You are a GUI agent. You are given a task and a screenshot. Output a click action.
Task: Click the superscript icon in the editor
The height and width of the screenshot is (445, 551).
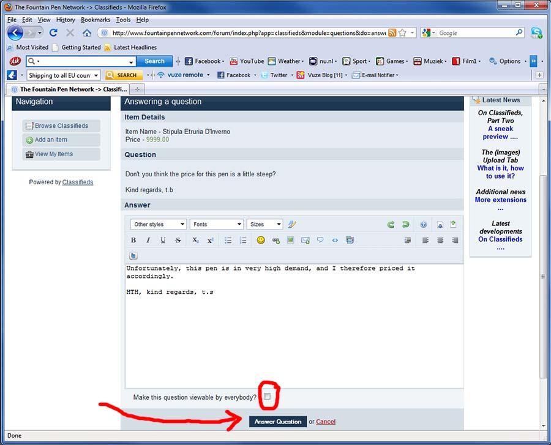(210, 241)
